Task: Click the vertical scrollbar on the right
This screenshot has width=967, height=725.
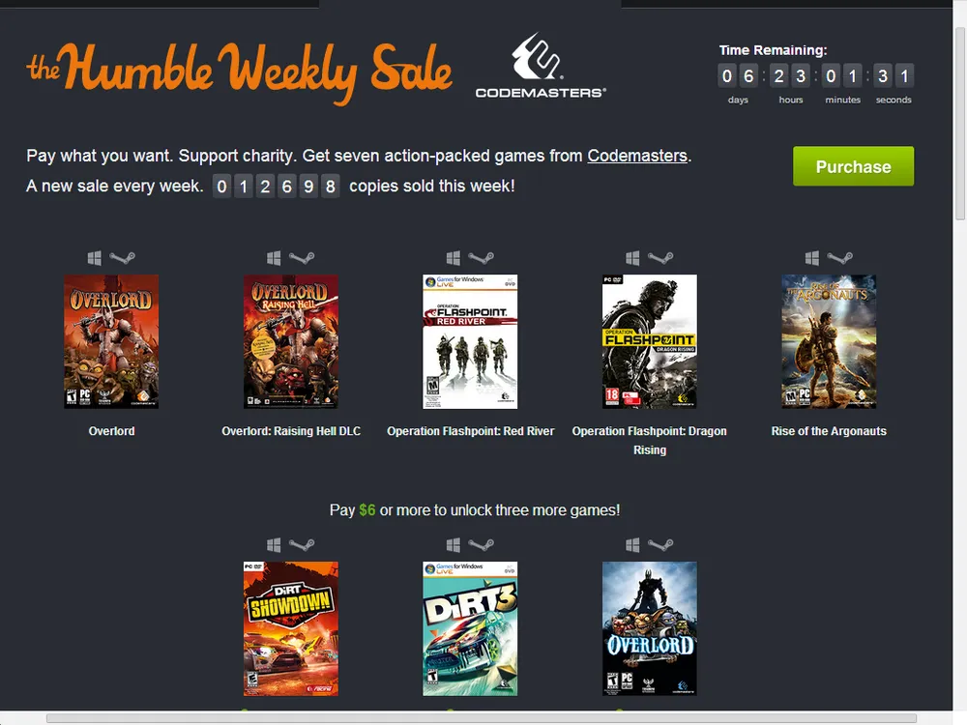Action: pyautogui.click(x=960, y=124)
